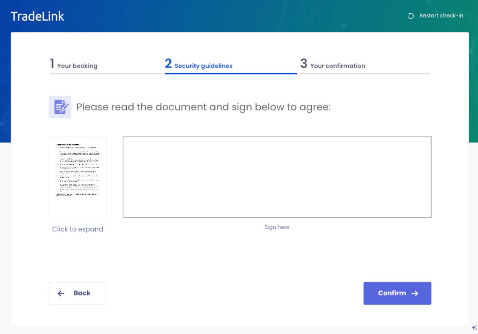
Task: Restart check-in via the text link
Action: 441,16
